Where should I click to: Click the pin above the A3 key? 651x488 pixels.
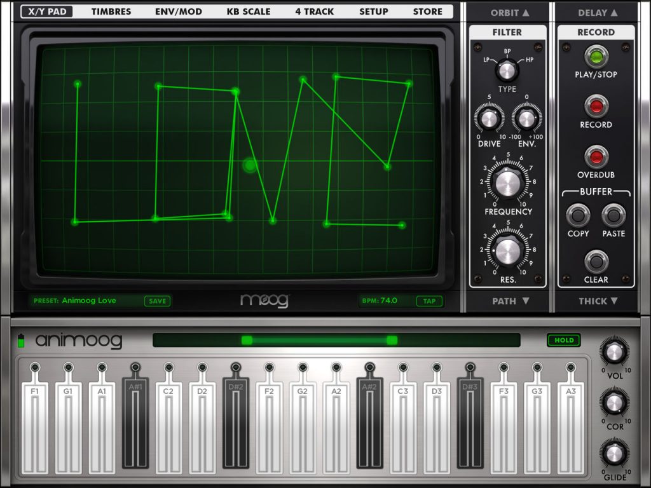pos(571,367)
